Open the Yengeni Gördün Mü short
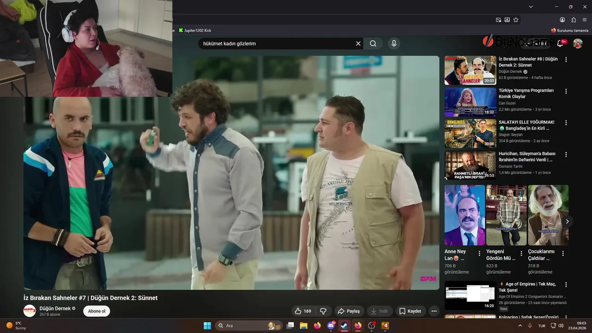This screenshot has height=333, width=592. click(x=506, y=215)
